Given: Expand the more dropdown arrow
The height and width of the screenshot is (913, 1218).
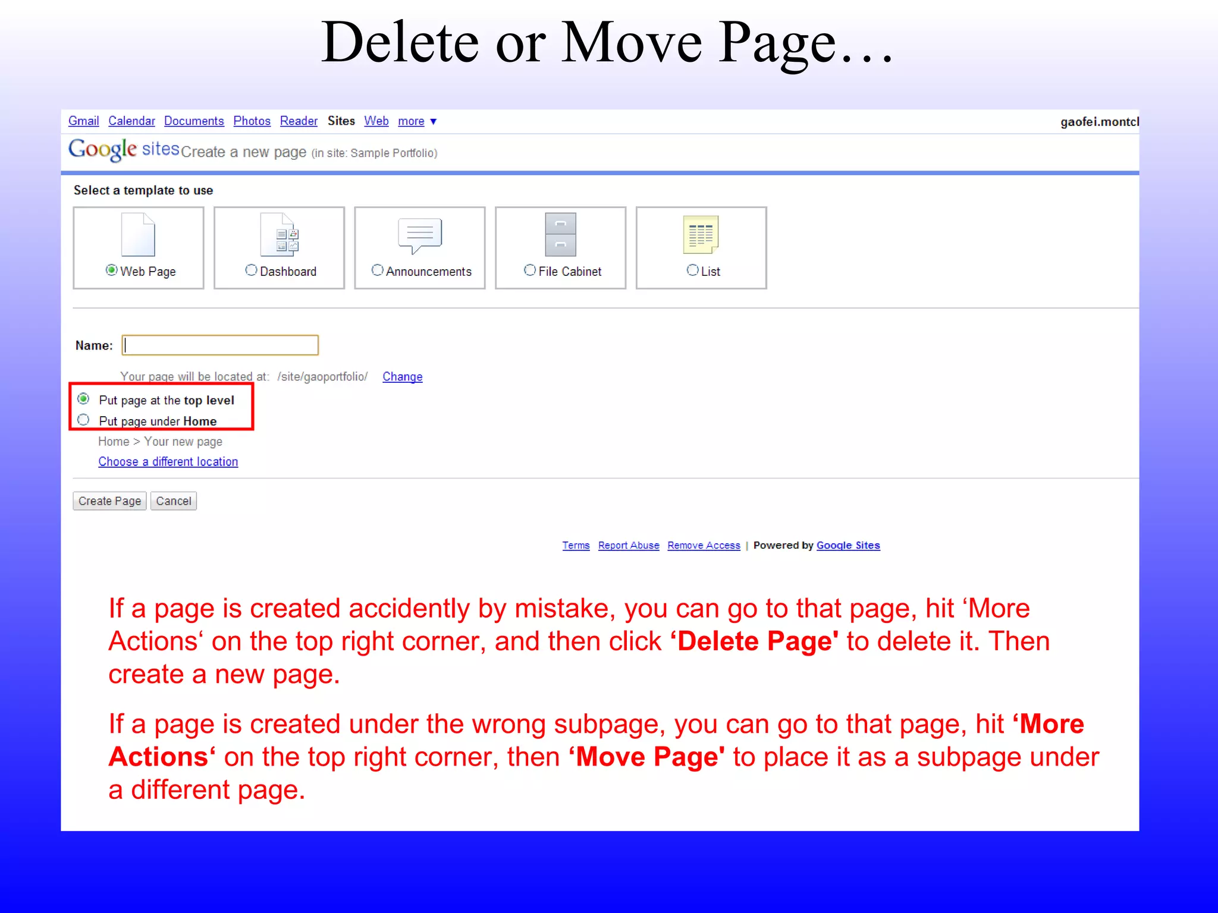Looking at the screenshot, I should (434, 121).
